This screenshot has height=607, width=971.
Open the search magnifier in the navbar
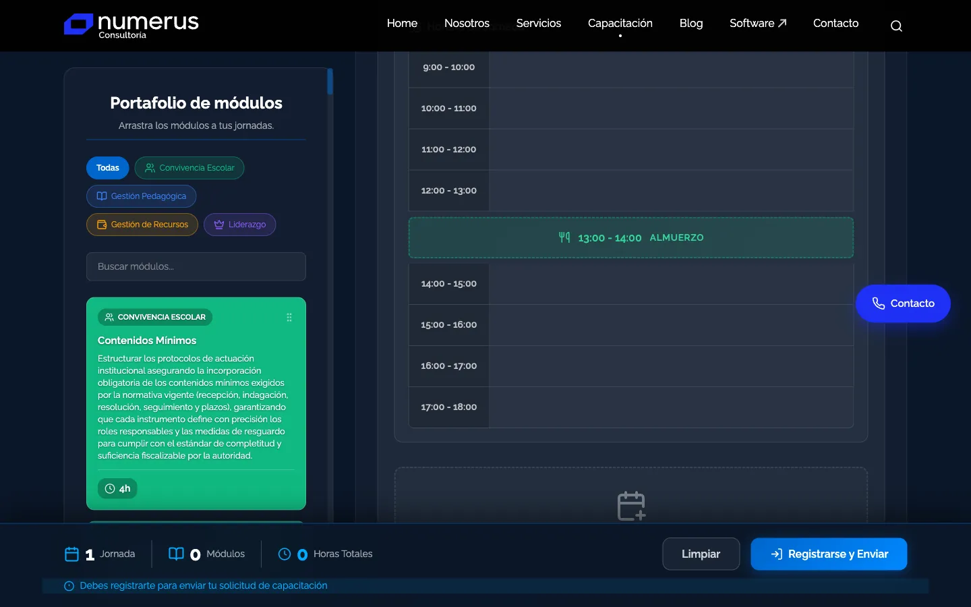pos(896,26)
